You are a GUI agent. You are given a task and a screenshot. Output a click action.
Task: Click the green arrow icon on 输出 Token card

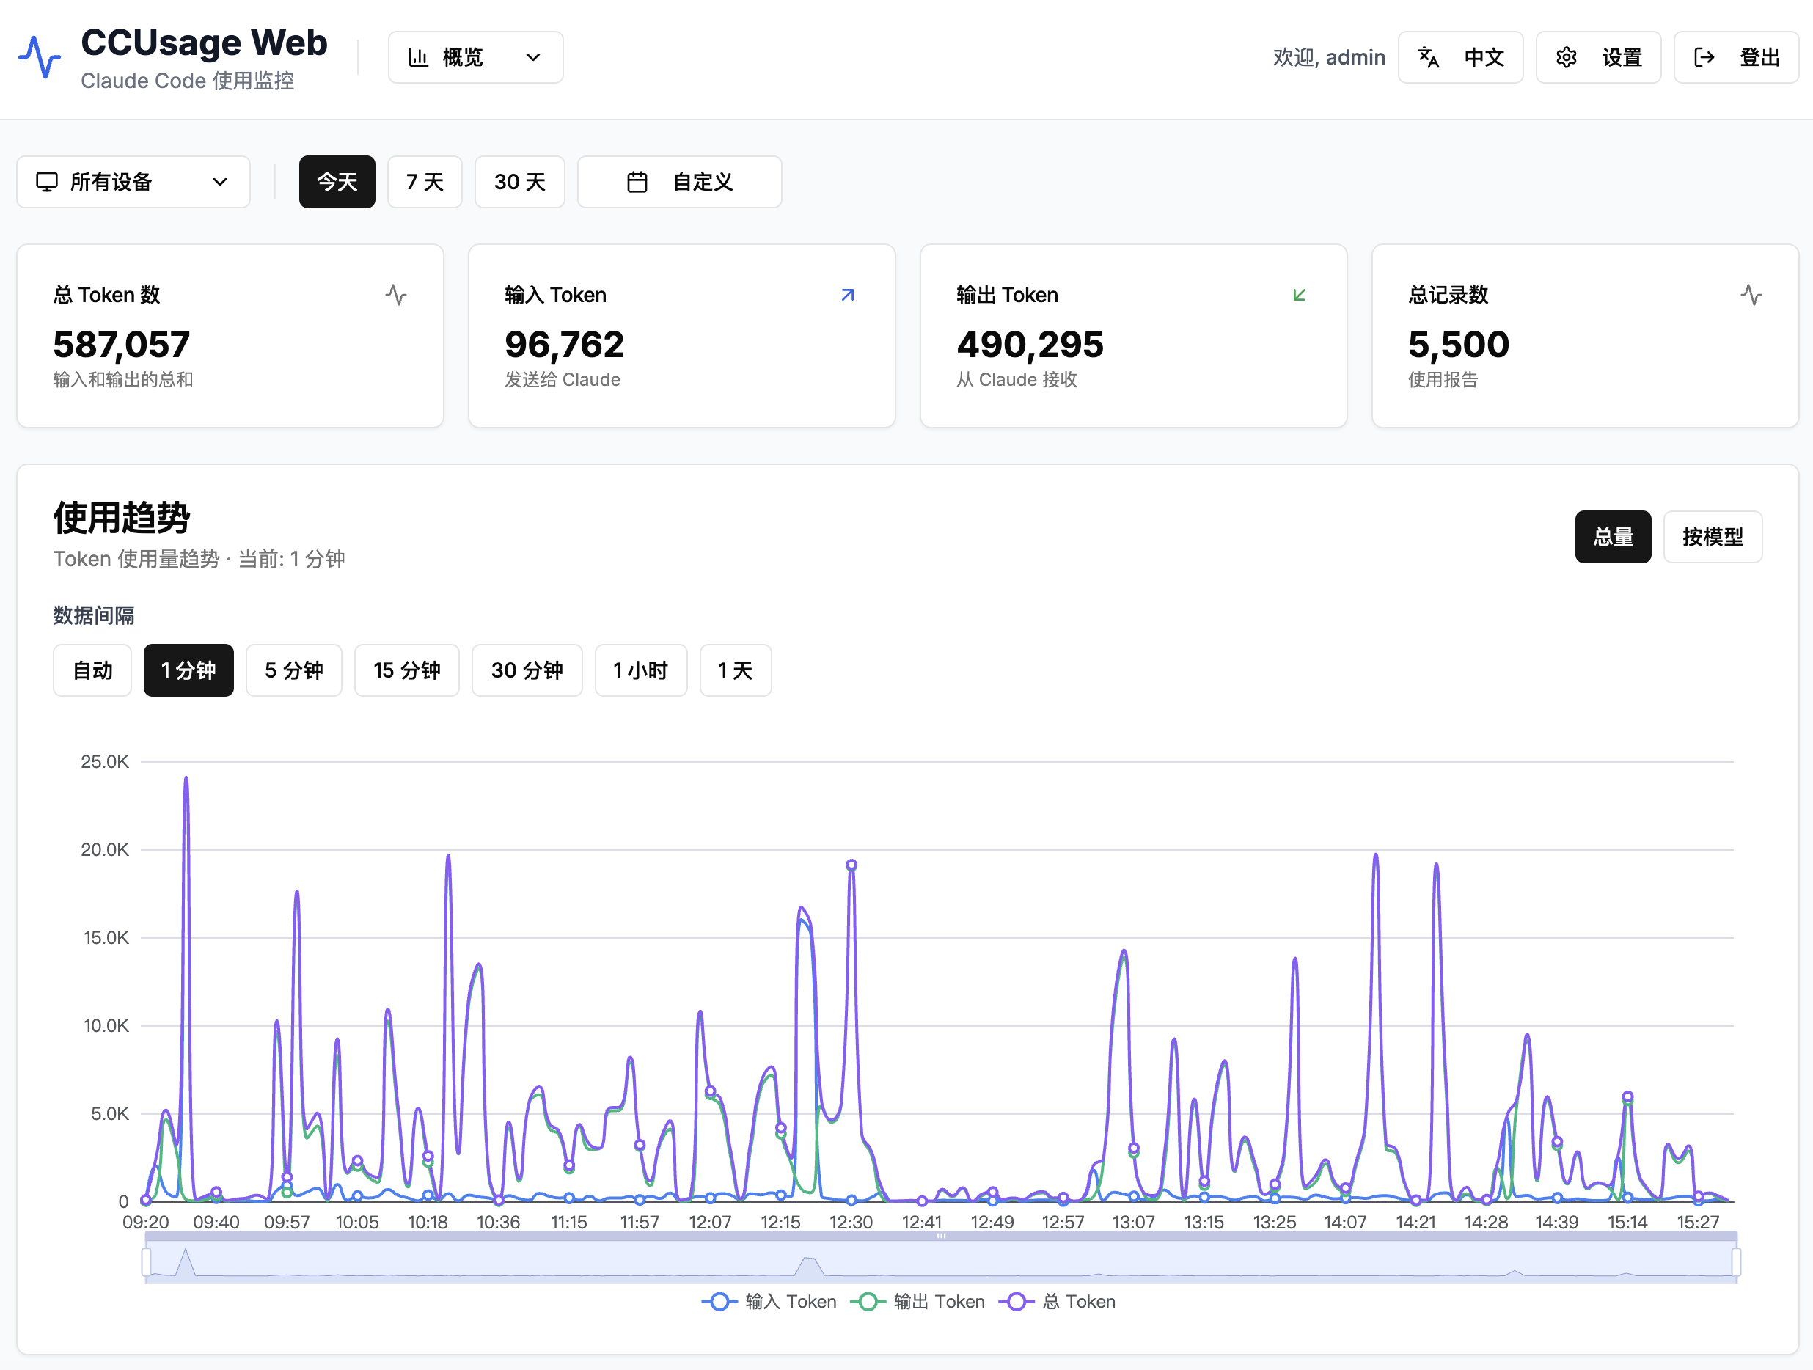(1299, 295)
